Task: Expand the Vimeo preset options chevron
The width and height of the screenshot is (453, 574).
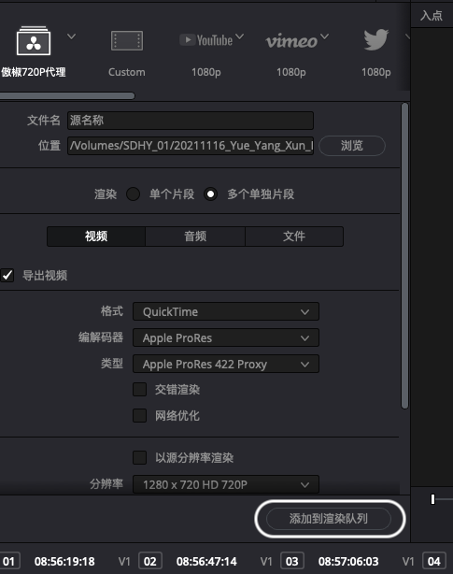Action: coord(324,36)
